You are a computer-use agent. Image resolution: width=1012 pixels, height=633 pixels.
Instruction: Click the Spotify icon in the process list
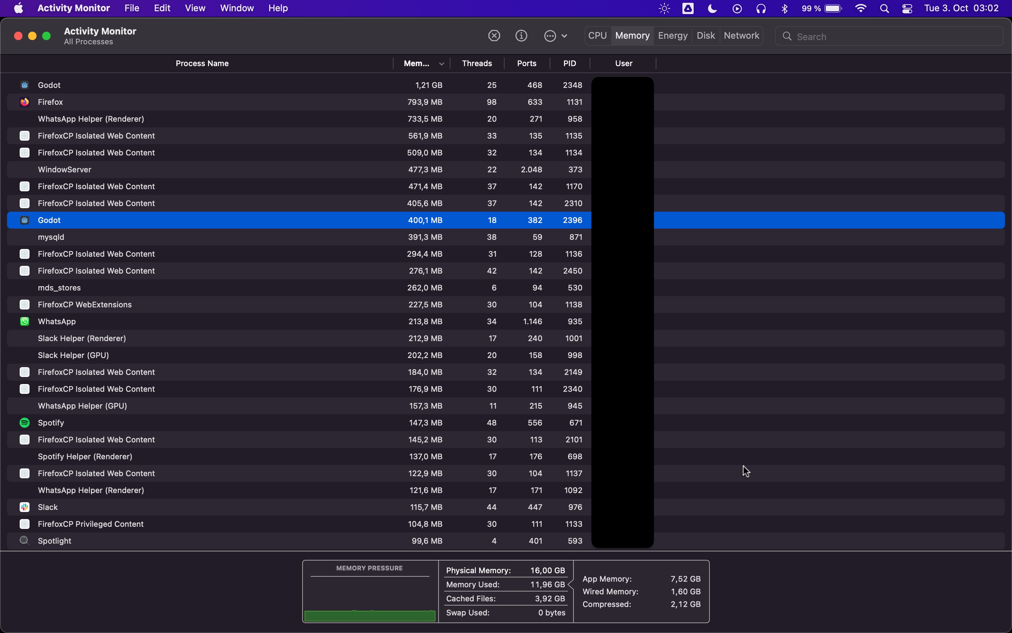[x=25, y=422]
